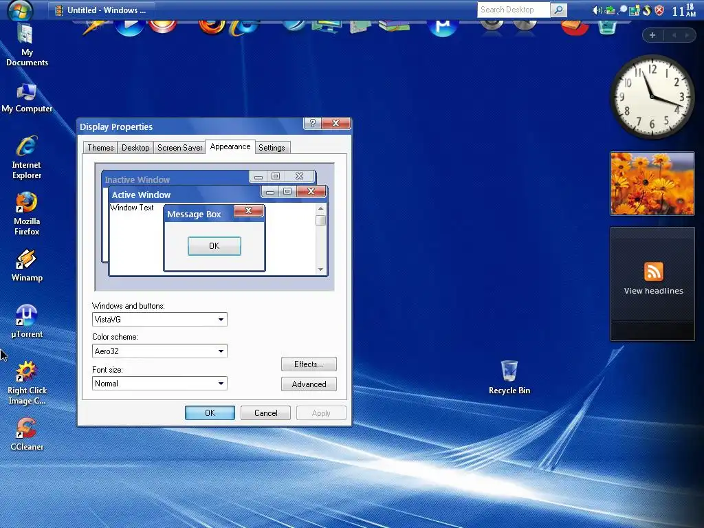Launch µTorrent from the top dock
The image size is (704, 528).
tap(443, 27)
